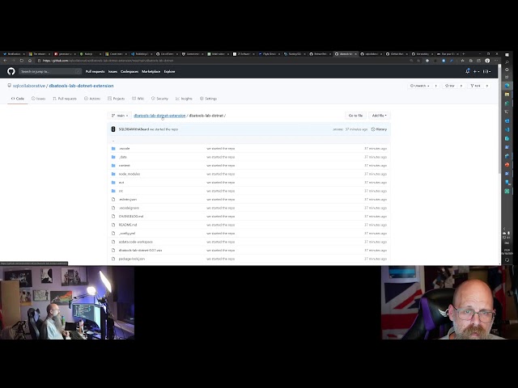This screenshot has height=388, width=518.
Task: Click dbatools-lab-dotnet-extension breadcrumb link
Action: pos(159,116)
